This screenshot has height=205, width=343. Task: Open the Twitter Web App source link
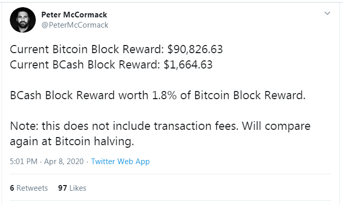point(120,162)
